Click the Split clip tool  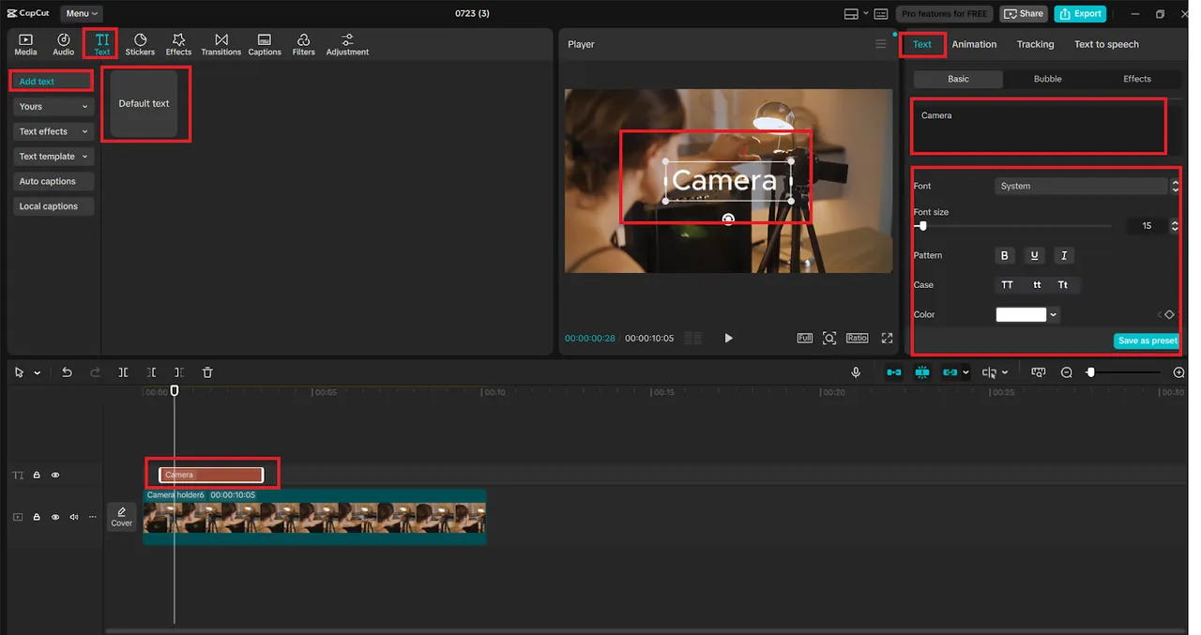123,372
